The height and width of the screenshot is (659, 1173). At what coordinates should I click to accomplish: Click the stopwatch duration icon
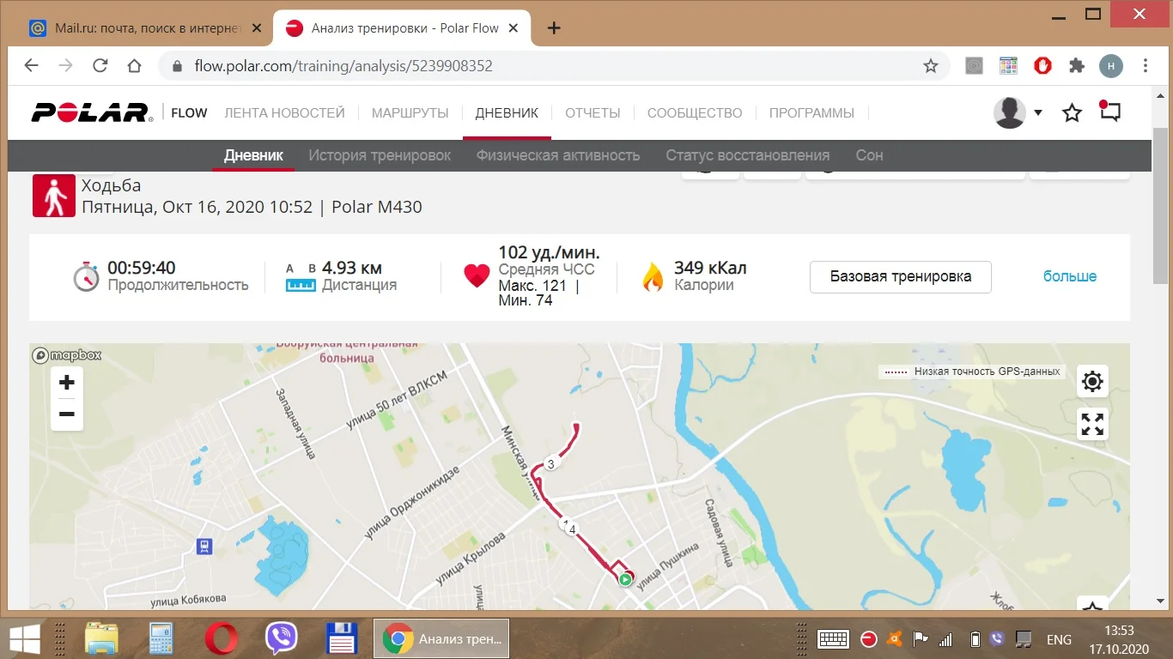pos(86,276)
